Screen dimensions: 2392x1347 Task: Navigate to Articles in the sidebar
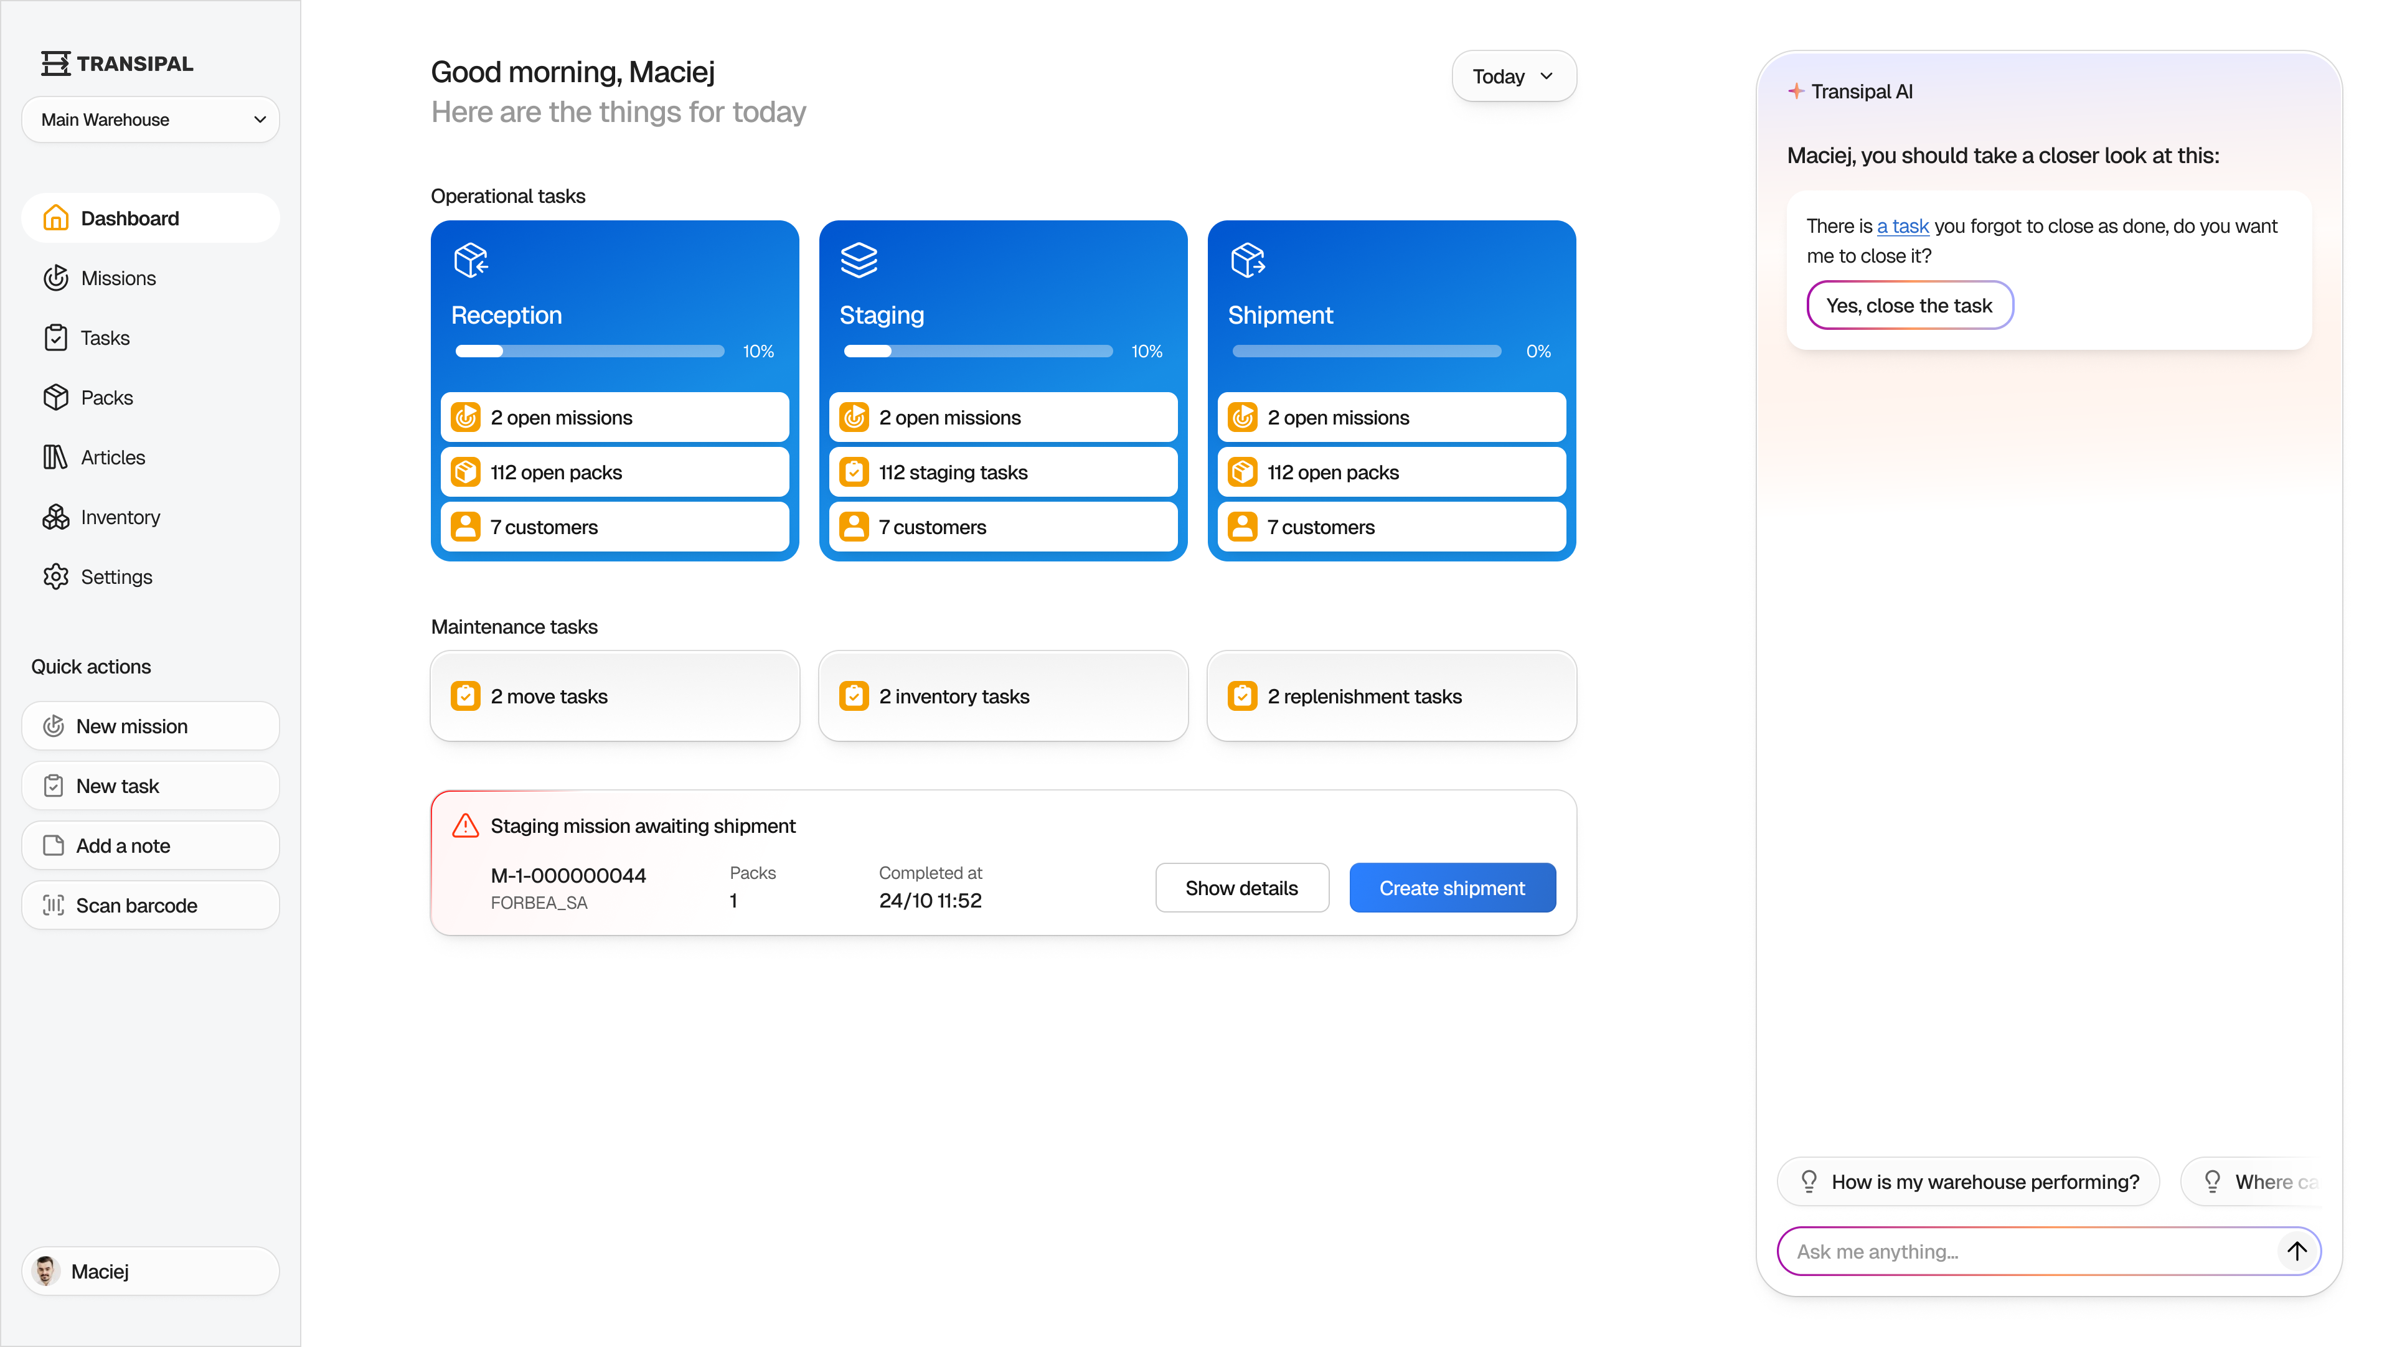point(151,457)
